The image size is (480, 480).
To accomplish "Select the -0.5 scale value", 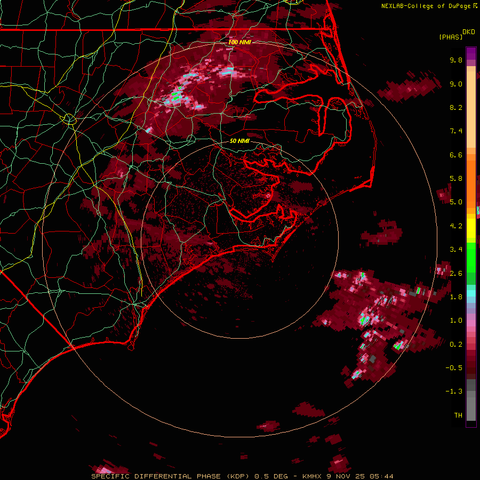I will [454, 368].
